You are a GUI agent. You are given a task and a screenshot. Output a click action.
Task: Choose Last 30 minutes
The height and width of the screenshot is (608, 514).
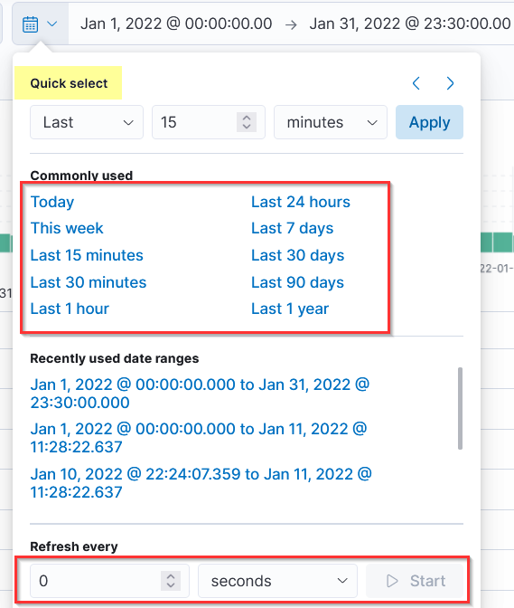[x=89, y=282]
